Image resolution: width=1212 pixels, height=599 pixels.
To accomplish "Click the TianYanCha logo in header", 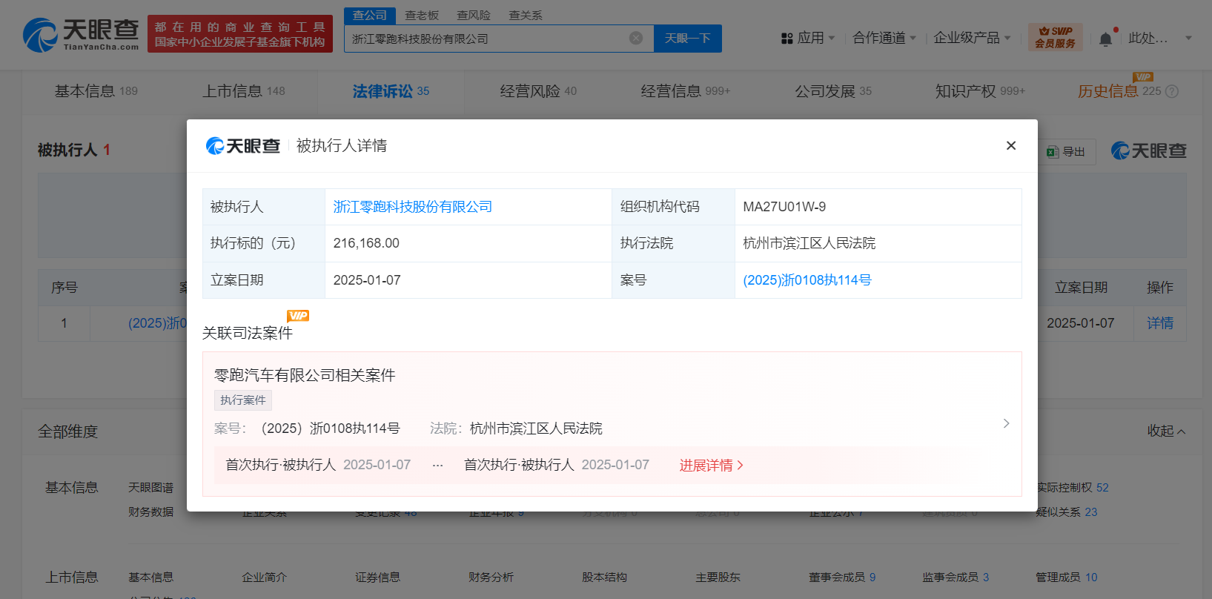I will point(80,34).
